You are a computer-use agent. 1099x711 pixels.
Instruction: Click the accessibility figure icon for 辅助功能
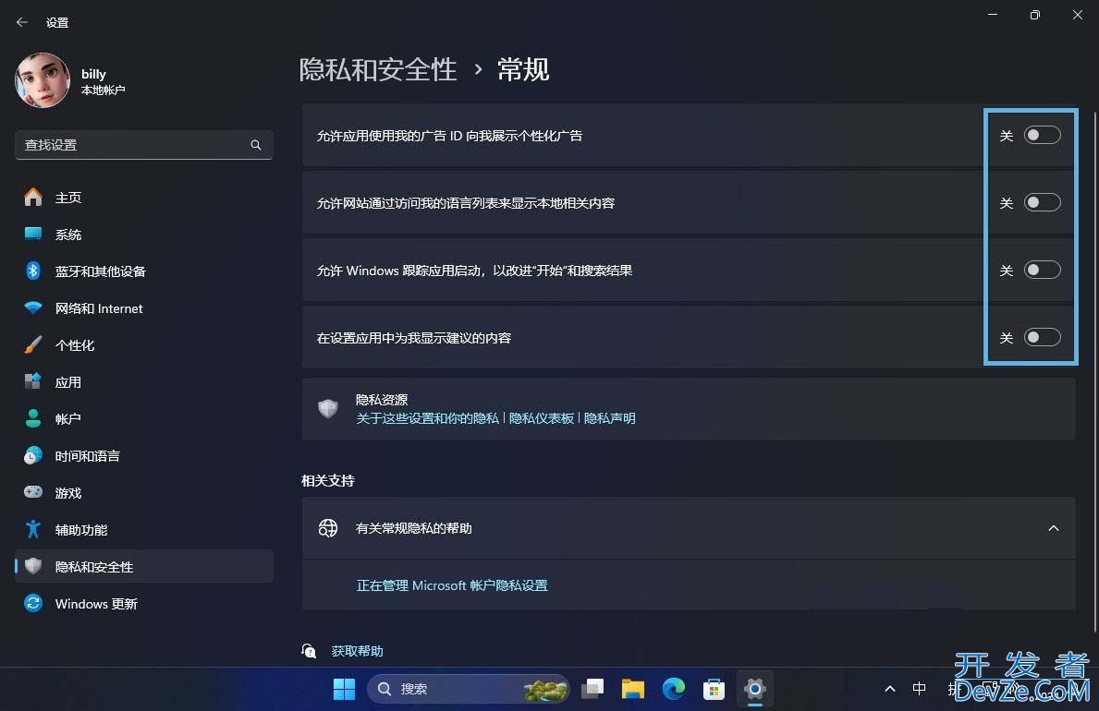[x=33, y=530]
